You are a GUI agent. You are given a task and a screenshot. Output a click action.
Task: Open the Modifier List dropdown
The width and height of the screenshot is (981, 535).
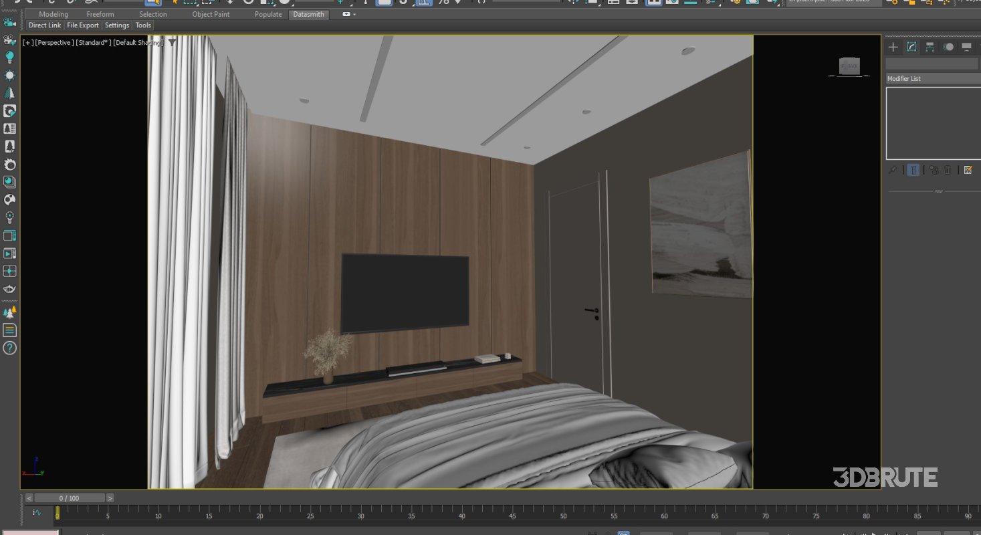932,78
